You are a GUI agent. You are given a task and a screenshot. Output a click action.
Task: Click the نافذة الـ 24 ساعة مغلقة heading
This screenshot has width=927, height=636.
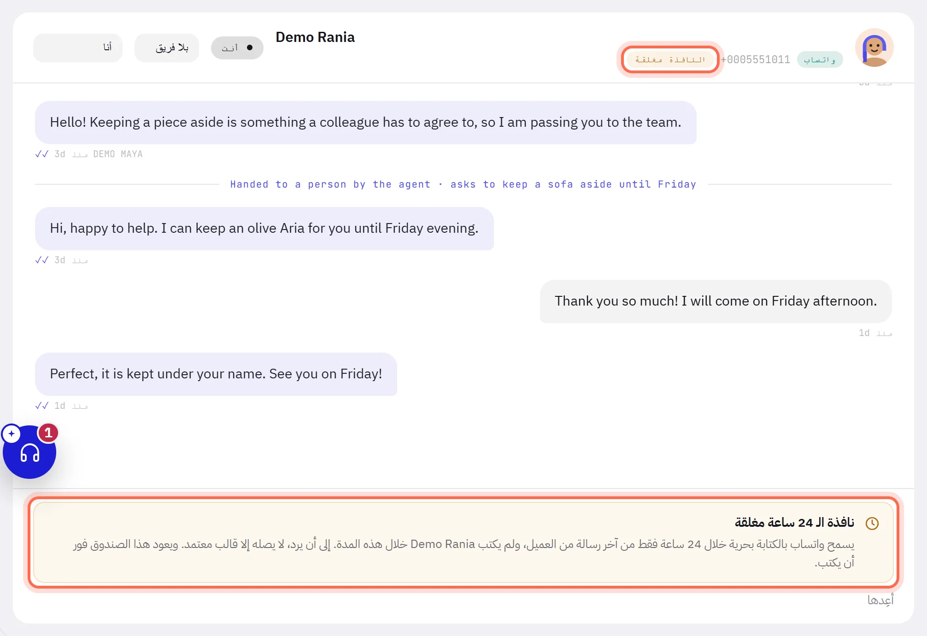click(794, 523)
